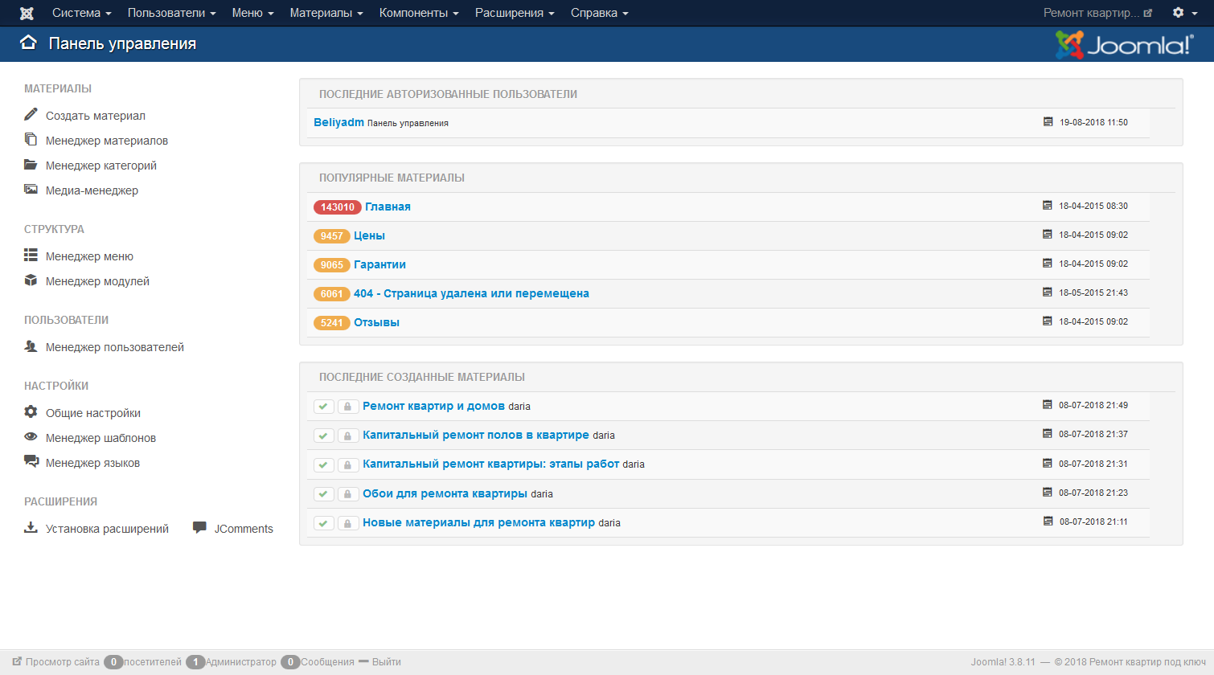Viewport: 1214px width, 675px height.
Task: Click the 6061 hits badge
Action: tap(332, 294)
